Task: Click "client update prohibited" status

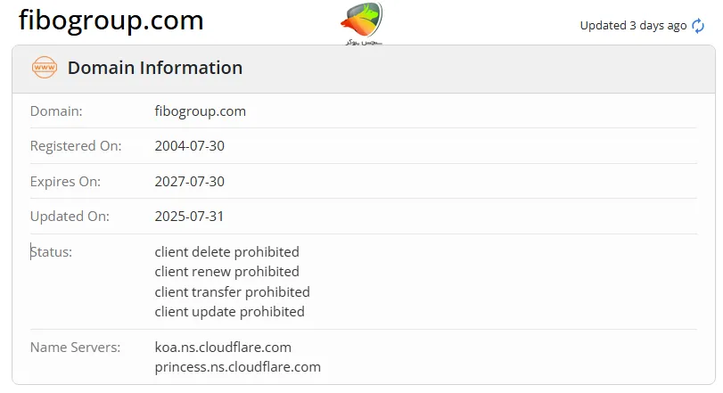Action: coord(229,312)
